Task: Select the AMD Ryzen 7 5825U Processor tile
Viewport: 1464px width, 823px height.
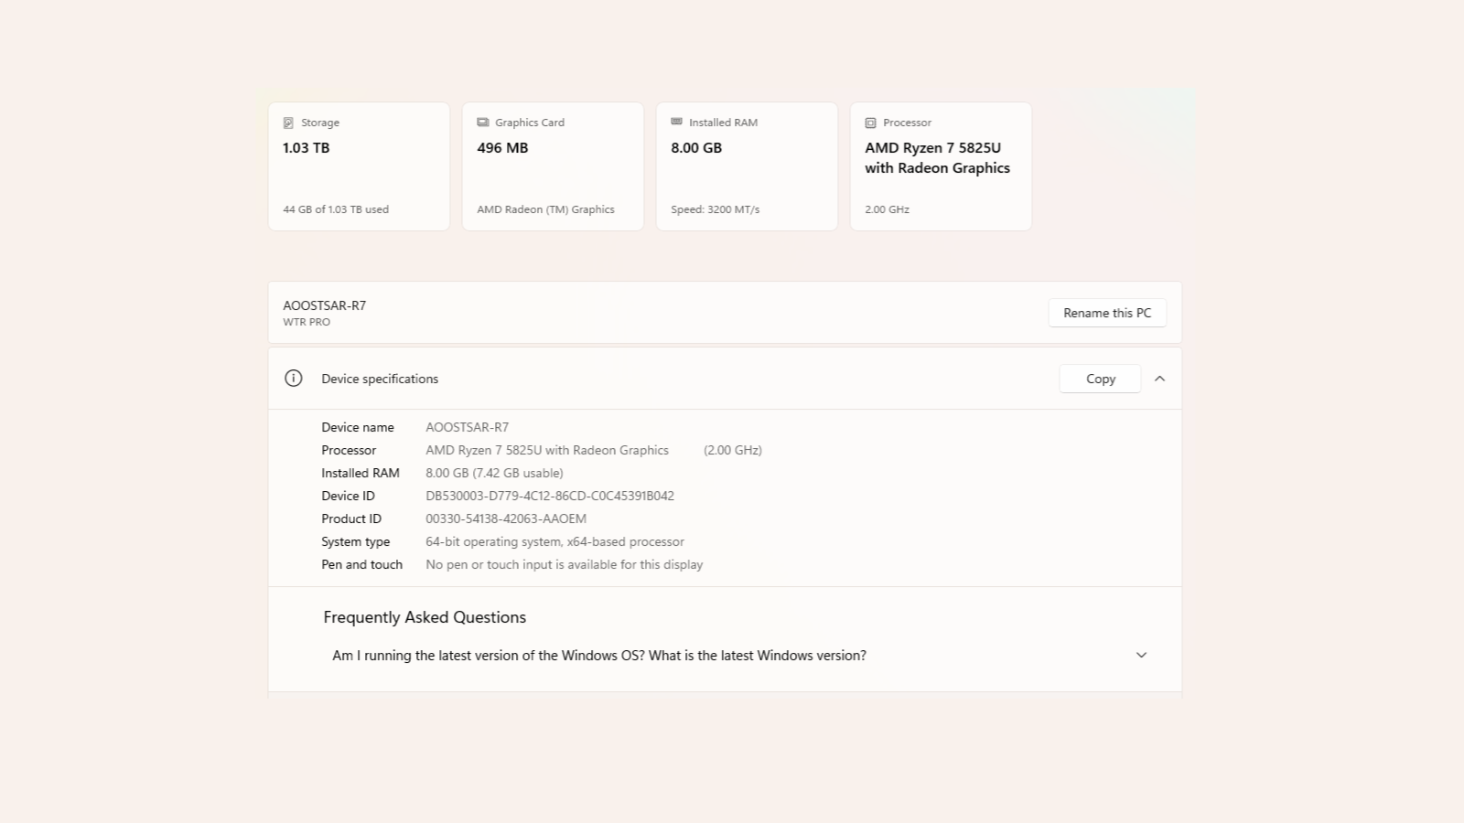Action: pos(941,166)
